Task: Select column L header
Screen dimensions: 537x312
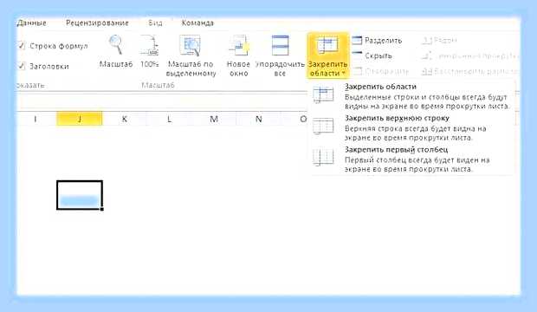Action: tap(169, 119)
